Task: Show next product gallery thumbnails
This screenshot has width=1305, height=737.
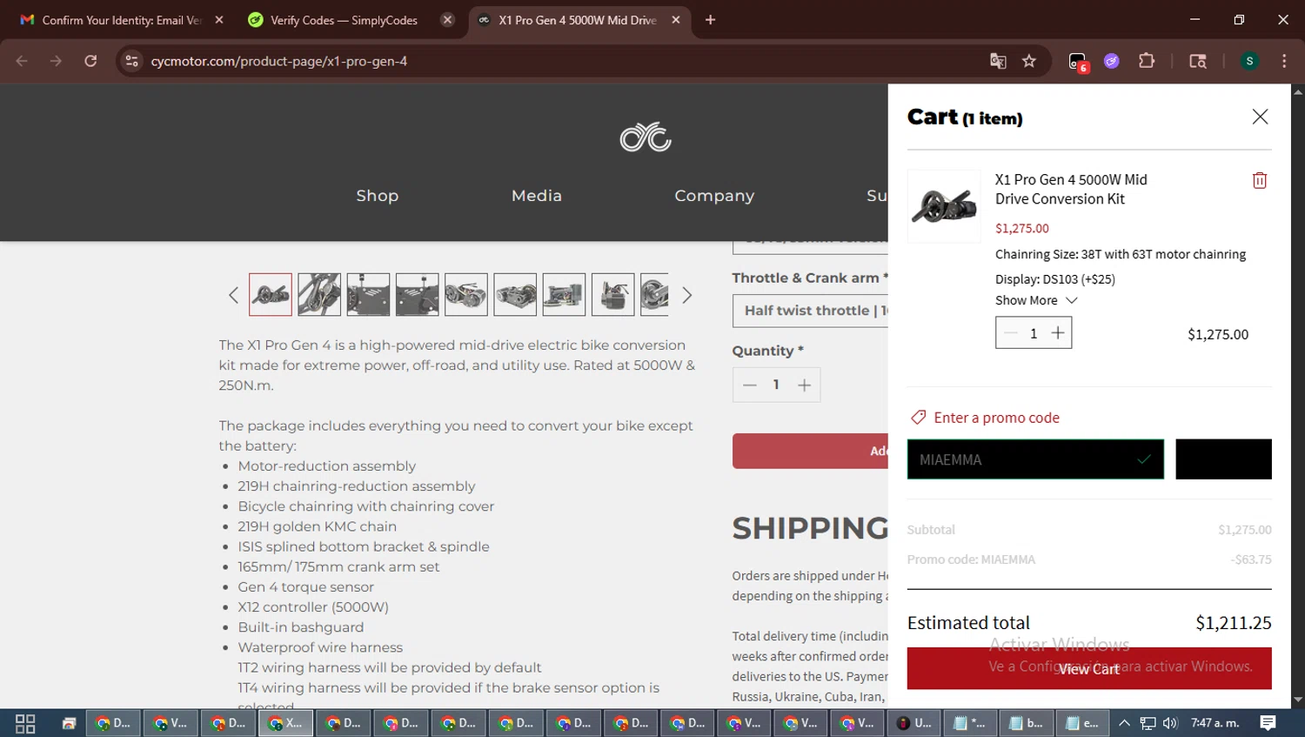Action: [x=686, y=295]
